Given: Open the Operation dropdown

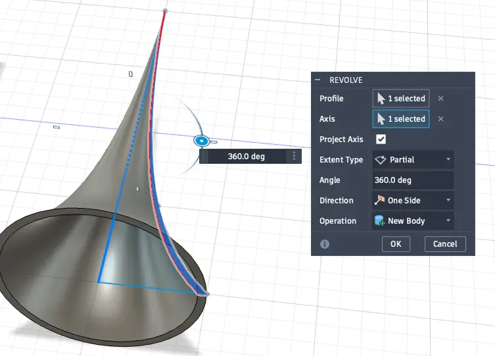Looking at the screenshot, I should 413,221.
